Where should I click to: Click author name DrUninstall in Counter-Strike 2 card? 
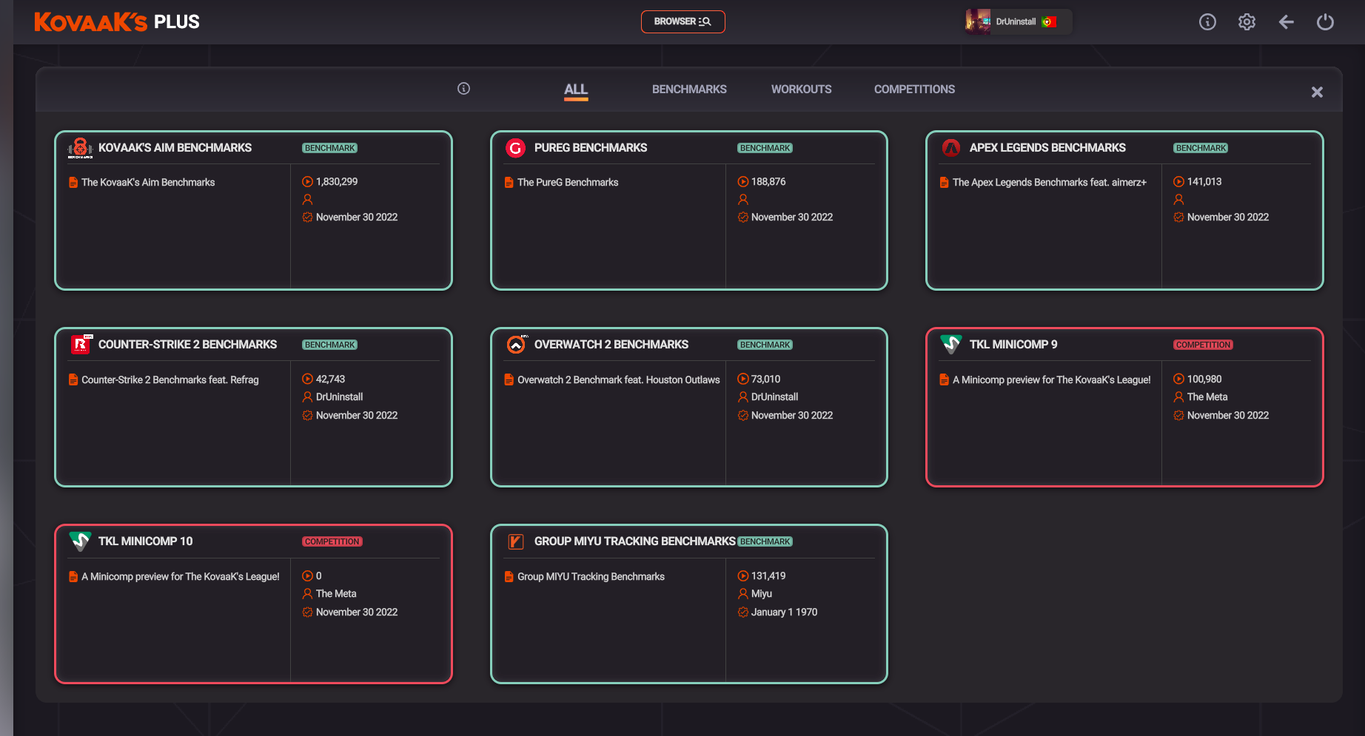pyautogui.click(x=339, y=396)
